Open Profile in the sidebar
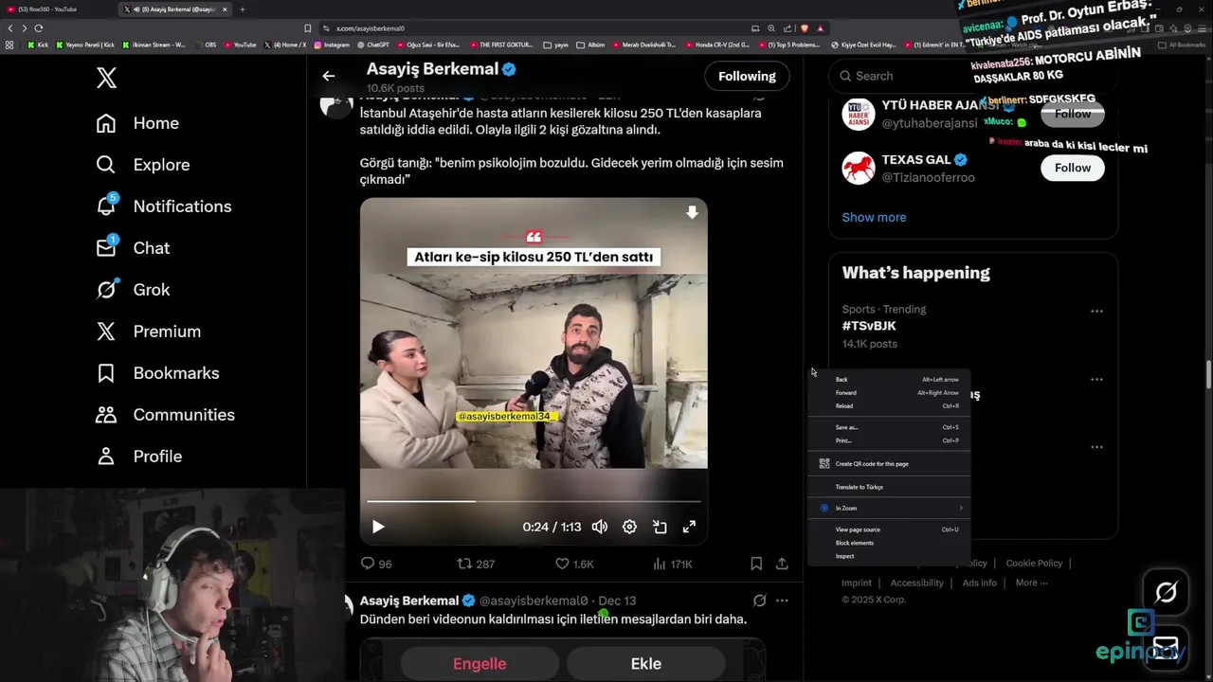1213x682 pixels. click(138, 457)
